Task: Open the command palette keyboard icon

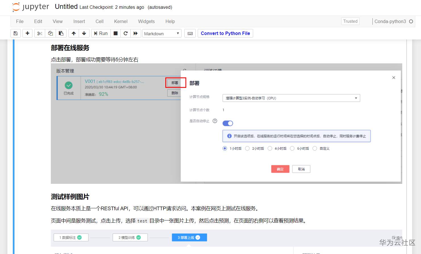Action: point(190,33)
